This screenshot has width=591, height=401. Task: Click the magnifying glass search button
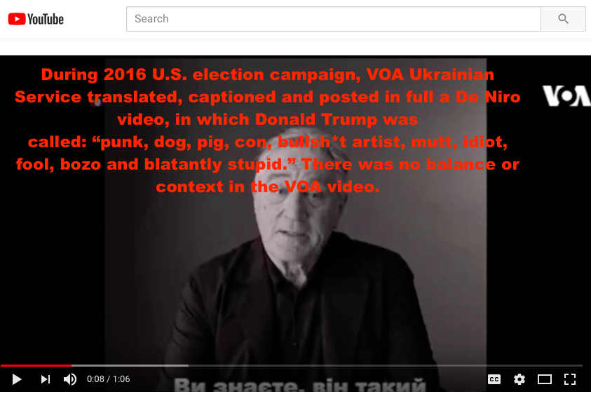point(563,19)
